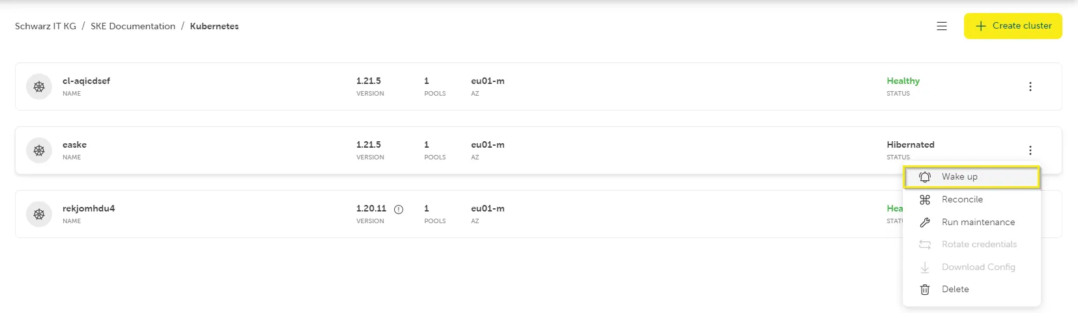The image size is (1078, 313).
Task: Open SKE Documentation breadcrumb link
Action: coord(133,27)
